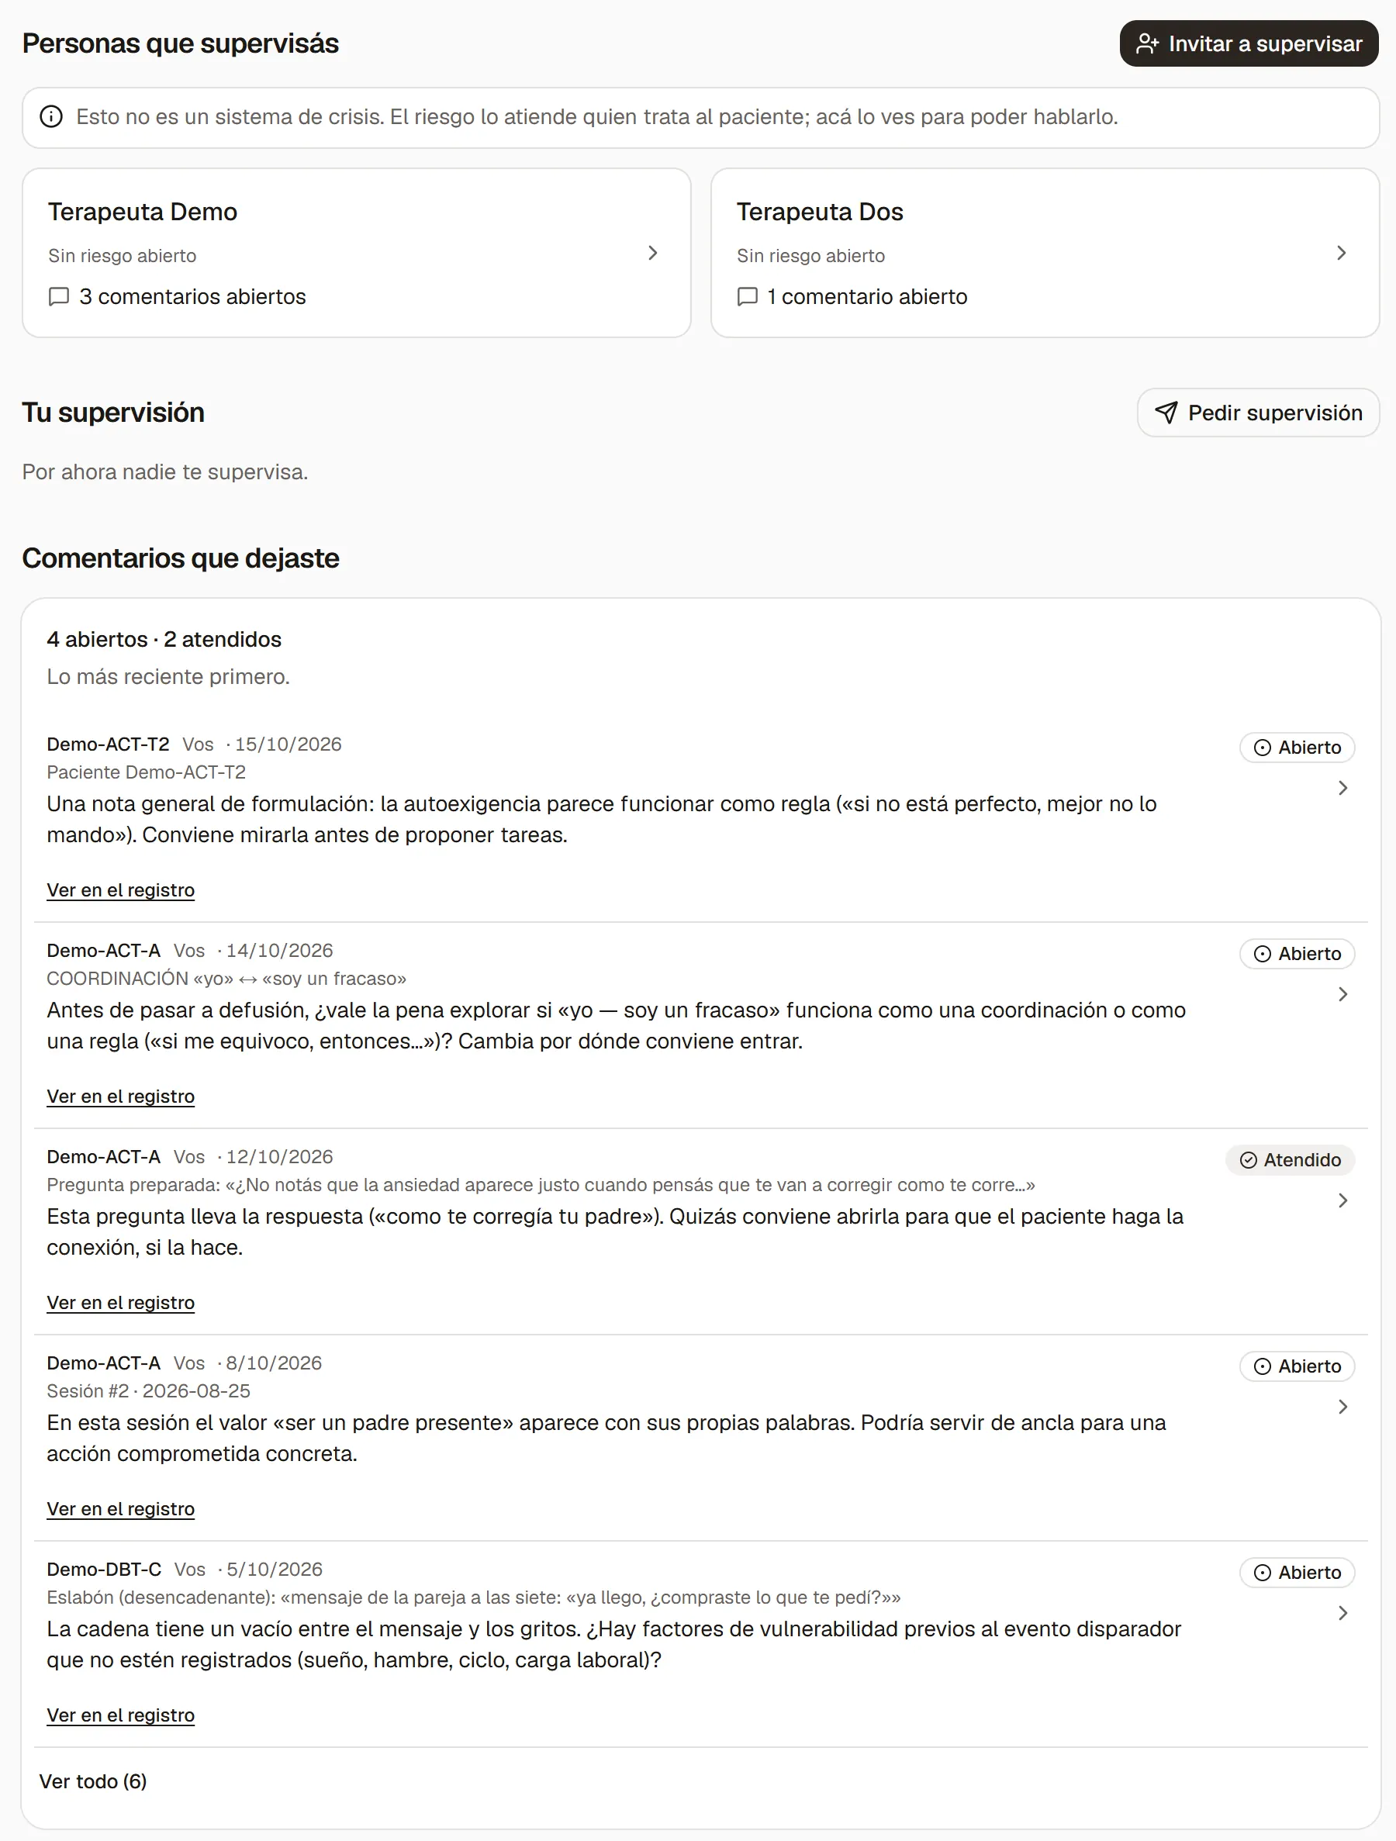
Task: Toggle the Abierto status on the Demo-ACT-T2 comment
Action: coord(1297,748)
